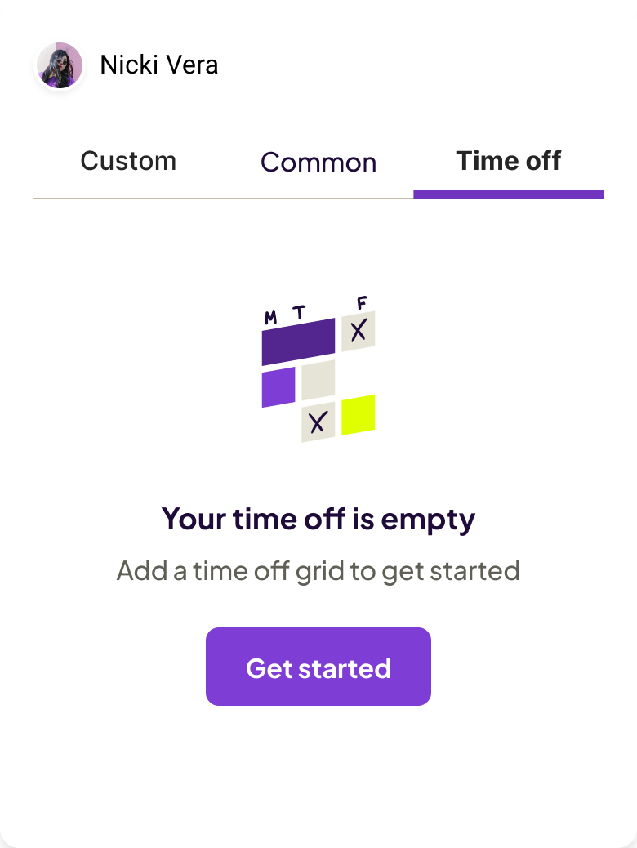Click the blank beige square in the grid illustration

(317, 380)
